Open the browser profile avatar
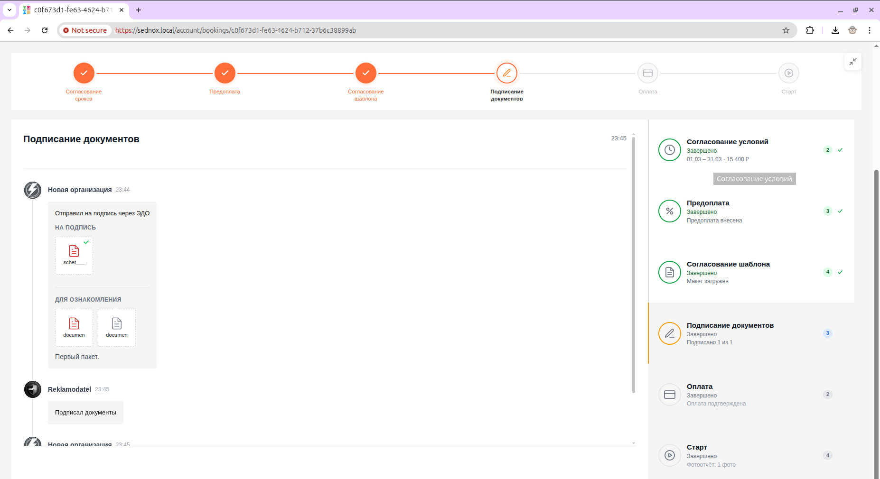This screenshot has height=479, width=880. pyautogui.click(x=852, y=30)
